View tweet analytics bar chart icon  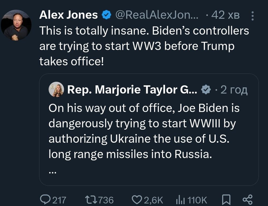click(180, 200)
